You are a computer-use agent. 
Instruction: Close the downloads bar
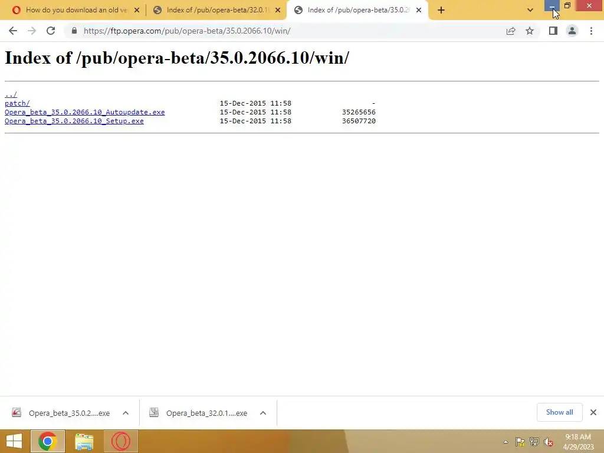(x=593, y=412)
